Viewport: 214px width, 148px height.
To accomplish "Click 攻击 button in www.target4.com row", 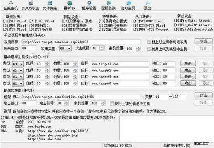I will 188,83.
